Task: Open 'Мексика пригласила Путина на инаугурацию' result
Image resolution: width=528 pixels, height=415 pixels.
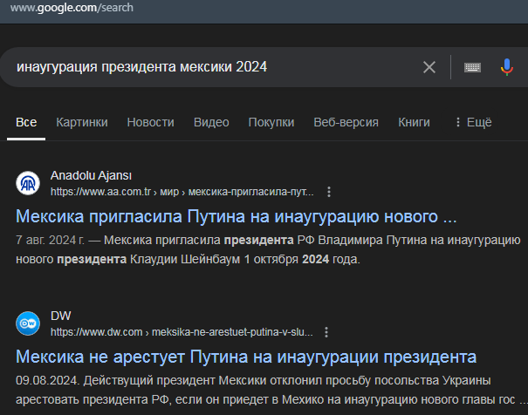Action: (236, 216)
